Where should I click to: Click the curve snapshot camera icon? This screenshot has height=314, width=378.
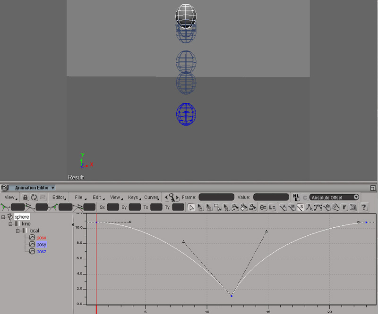[327, 207]
